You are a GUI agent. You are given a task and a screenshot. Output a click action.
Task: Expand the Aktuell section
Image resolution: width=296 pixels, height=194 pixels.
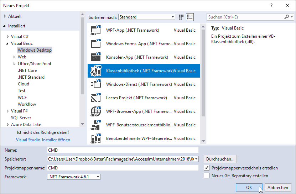point(5,16)
